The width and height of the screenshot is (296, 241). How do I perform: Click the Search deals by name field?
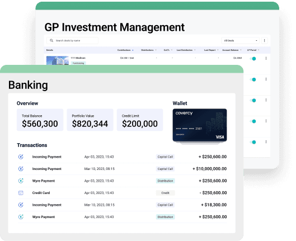(73, 41)
